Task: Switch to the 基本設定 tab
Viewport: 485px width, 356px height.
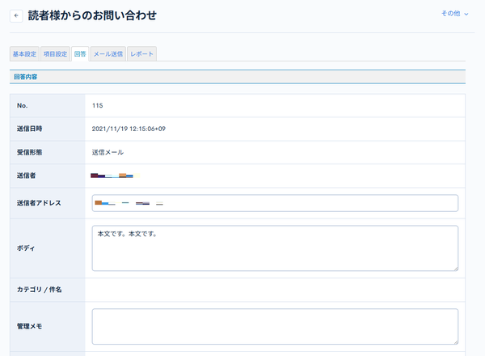Action: (x=24, y=54)
